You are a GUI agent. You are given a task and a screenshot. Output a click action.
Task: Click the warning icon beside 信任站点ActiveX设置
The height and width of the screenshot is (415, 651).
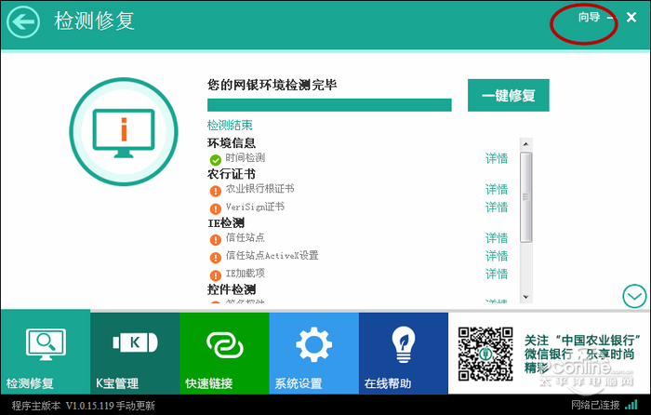coord(215,258)
